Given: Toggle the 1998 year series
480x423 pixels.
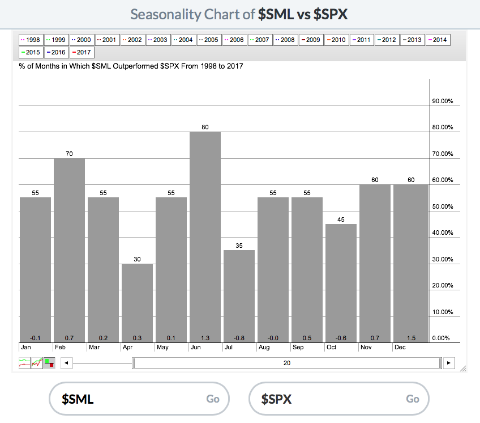Looking at the screenshot, I should (x=31, y=40).
